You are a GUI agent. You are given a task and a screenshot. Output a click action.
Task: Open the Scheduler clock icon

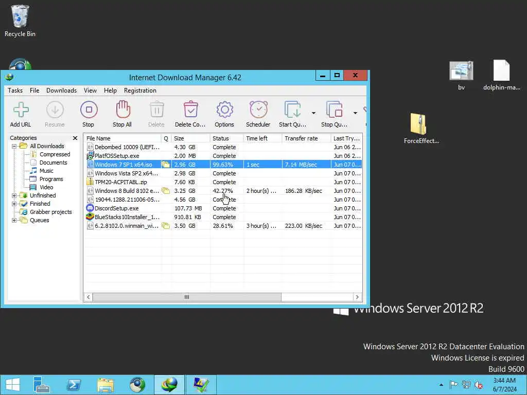[258, 114]
